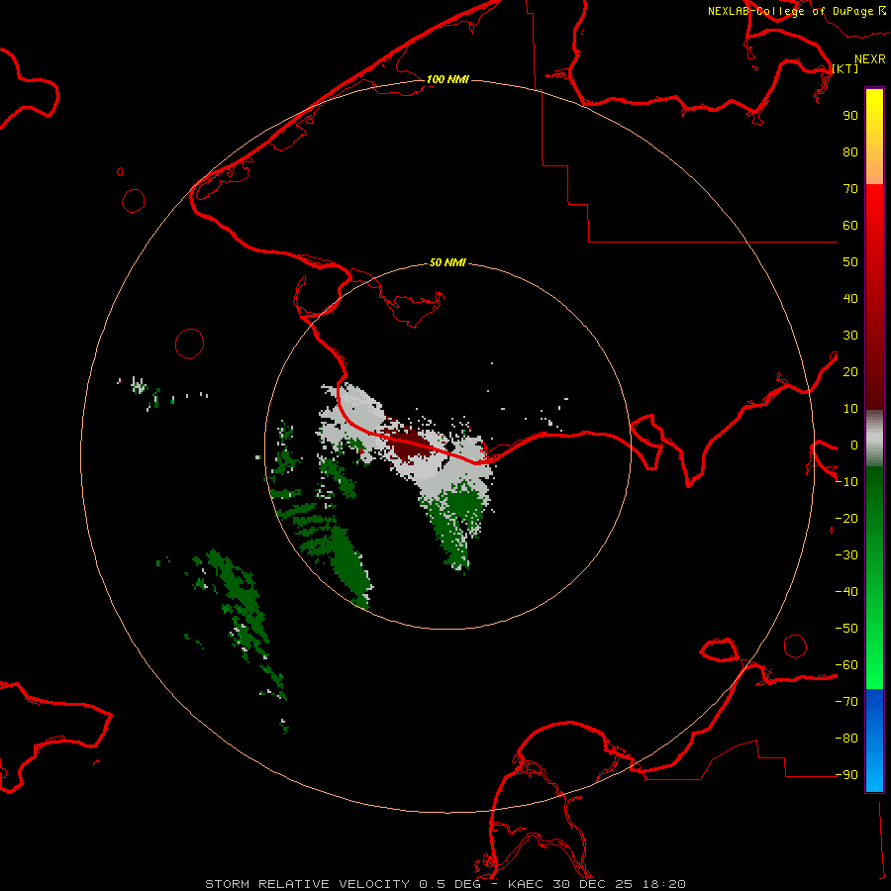Image resolution: width=891 pixels, height=891 pixels.
Task: Click the 0 value on velocity scale
Action: pos(854,445)
